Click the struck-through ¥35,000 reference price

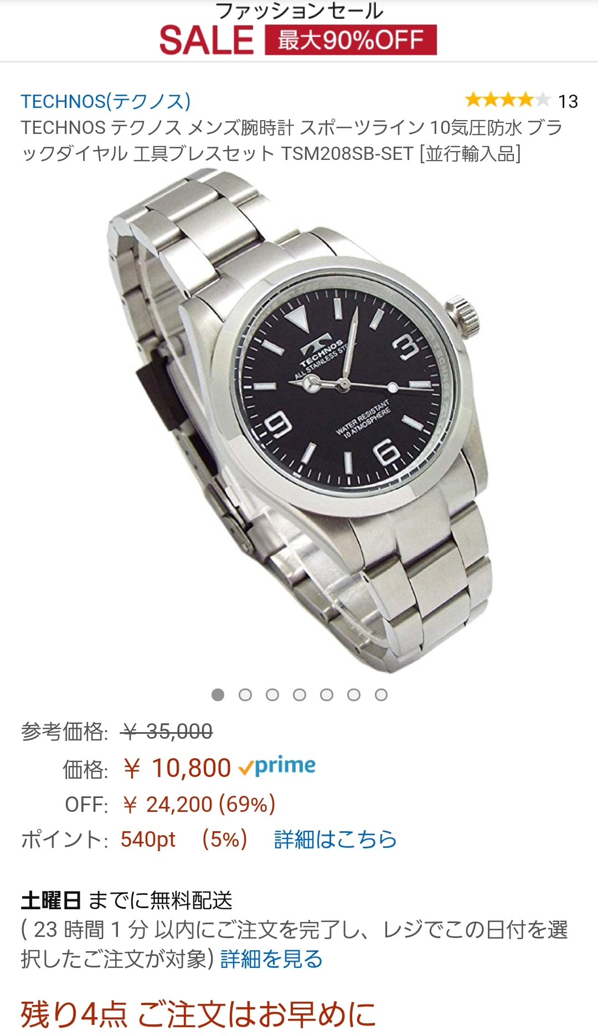coord(167,732)
